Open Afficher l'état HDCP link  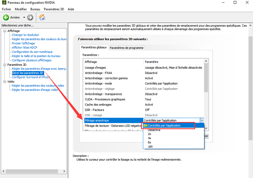(25, 47)
